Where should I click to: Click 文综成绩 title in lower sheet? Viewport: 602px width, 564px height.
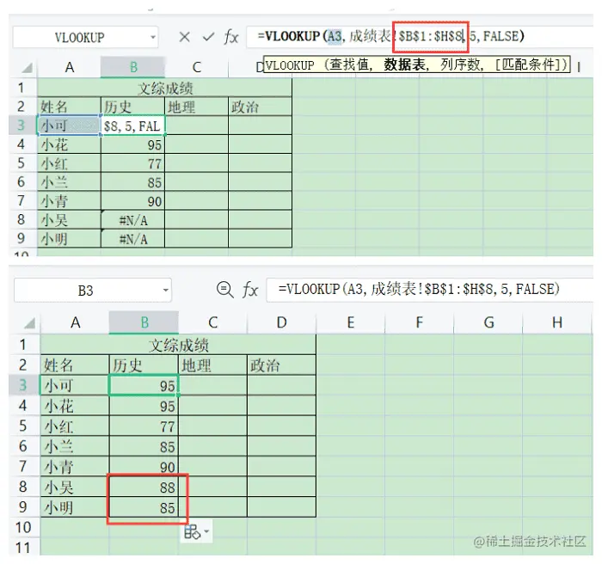tap(178, 345)
